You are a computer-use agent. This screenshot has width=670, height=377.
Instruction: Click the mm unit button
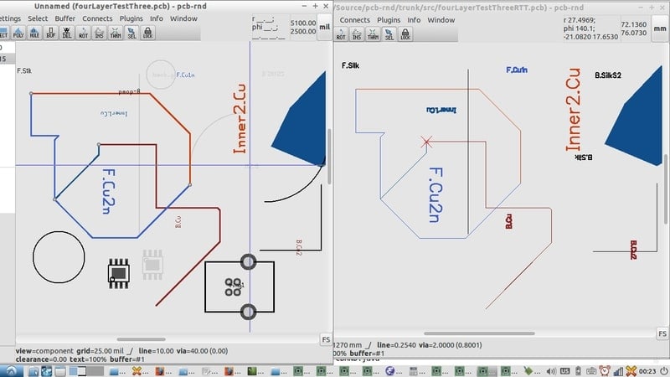[660, 28]
